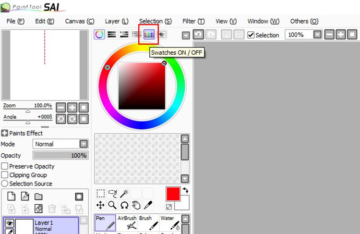Toggle the Scratchpad panel icon
The image size is (360, 234).
coord(162,35)
